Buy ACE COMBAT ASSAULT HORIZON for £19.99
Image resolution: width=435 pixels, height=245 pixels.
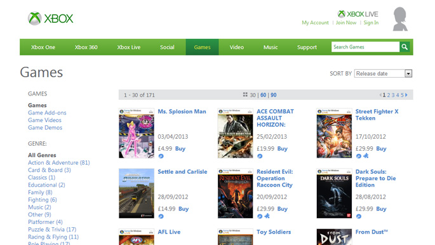282,148
